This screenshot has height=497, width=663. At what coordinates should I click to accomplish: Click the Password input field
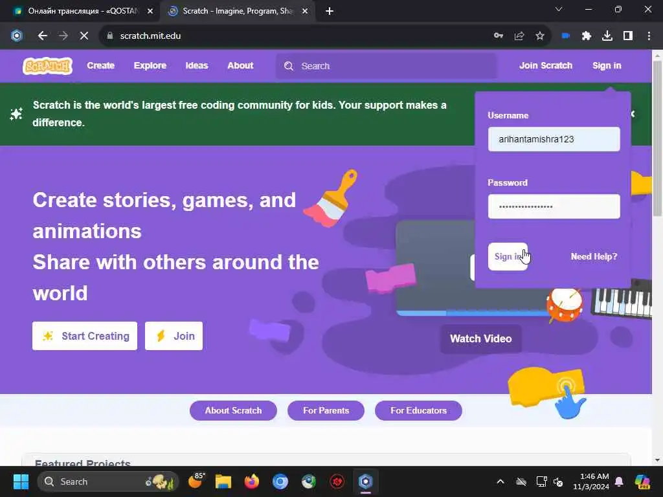554,206
